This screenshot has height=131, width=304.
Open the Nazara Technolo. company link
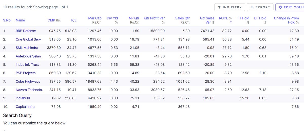pos(29,90)
